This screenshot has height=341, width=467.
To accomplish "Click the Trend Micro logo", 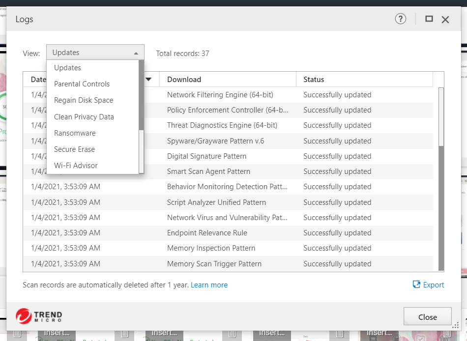I will (39, 316).
